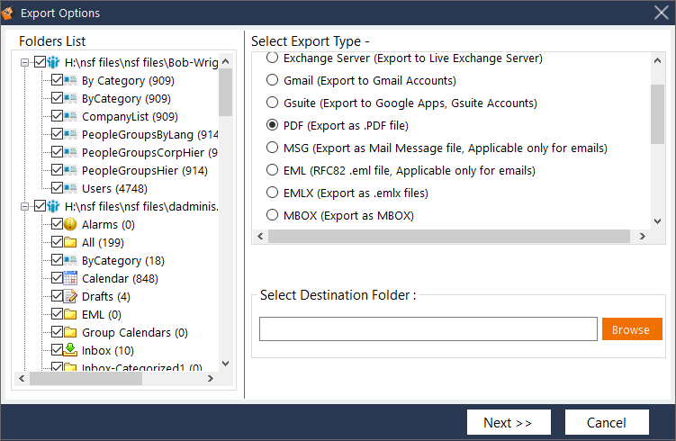Click the Bob-Wright NSF file icon
Image resolution: width=676 pixels, height=441 pixels.
(54, 62)
